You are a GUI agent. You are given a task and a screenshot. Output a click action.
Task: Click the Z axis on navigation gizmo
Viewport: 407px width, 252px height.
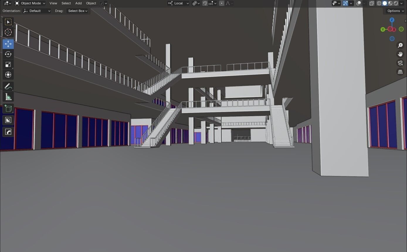tap(392, 20)
